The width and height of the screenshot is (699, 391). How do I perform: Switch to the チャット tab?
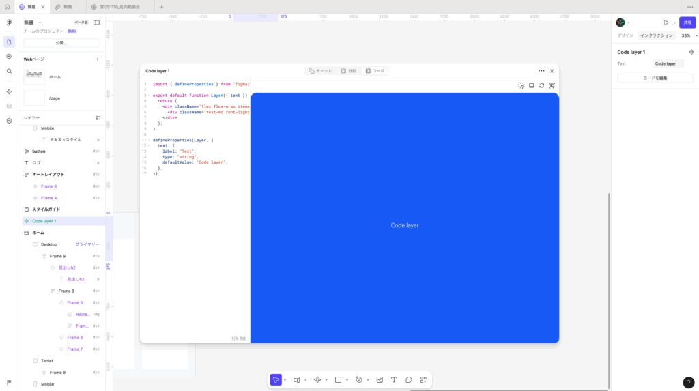(320, 71)
